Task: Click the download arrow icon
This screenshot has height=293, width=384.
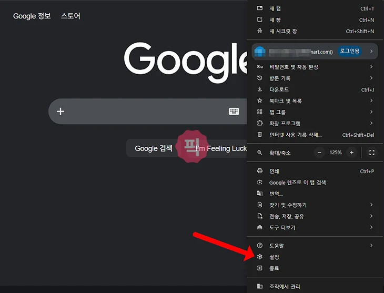Action: [259, 89]
